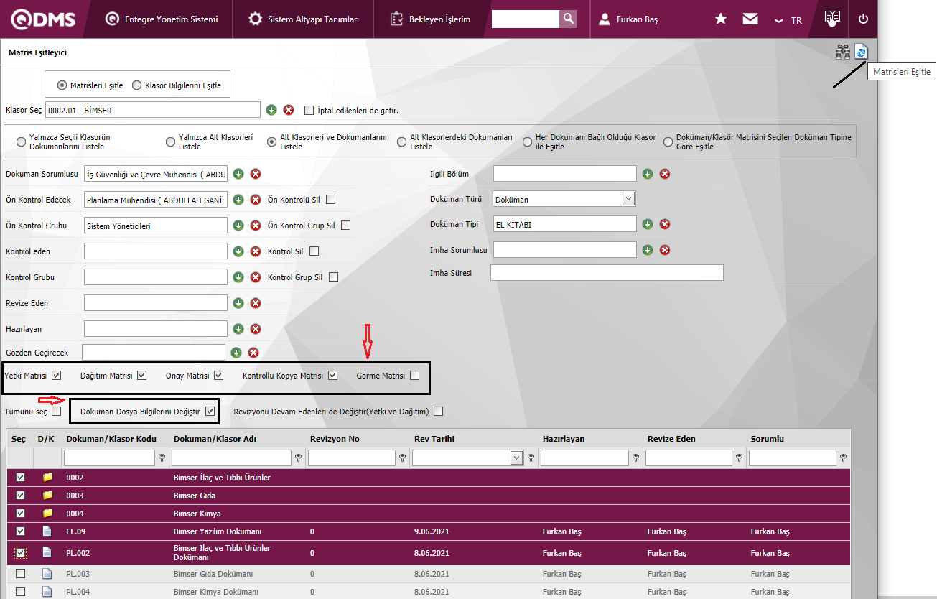
Task: Open the Sistem Altyapı Tanımları menu
Action: (x=304, y=19)
